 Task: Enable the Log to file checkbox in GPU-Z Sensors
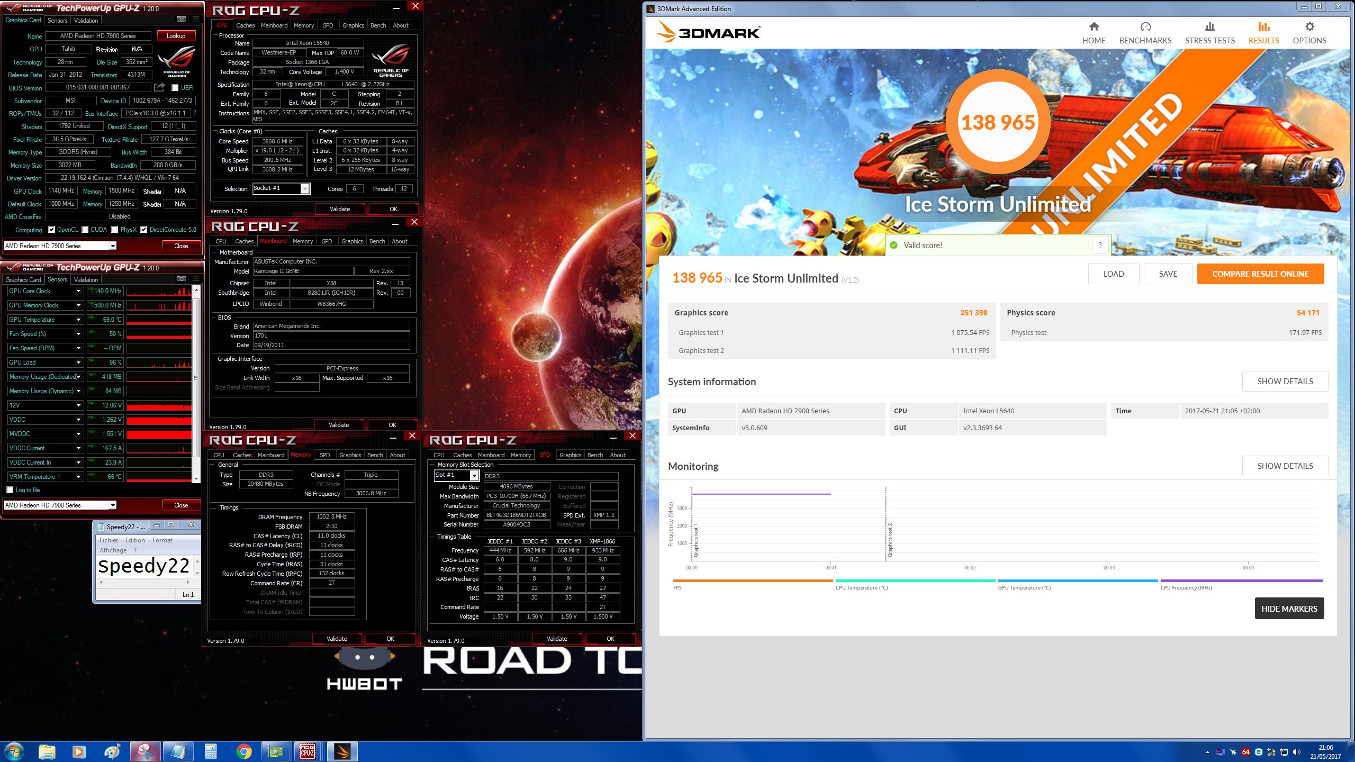(x=10, y=490)
